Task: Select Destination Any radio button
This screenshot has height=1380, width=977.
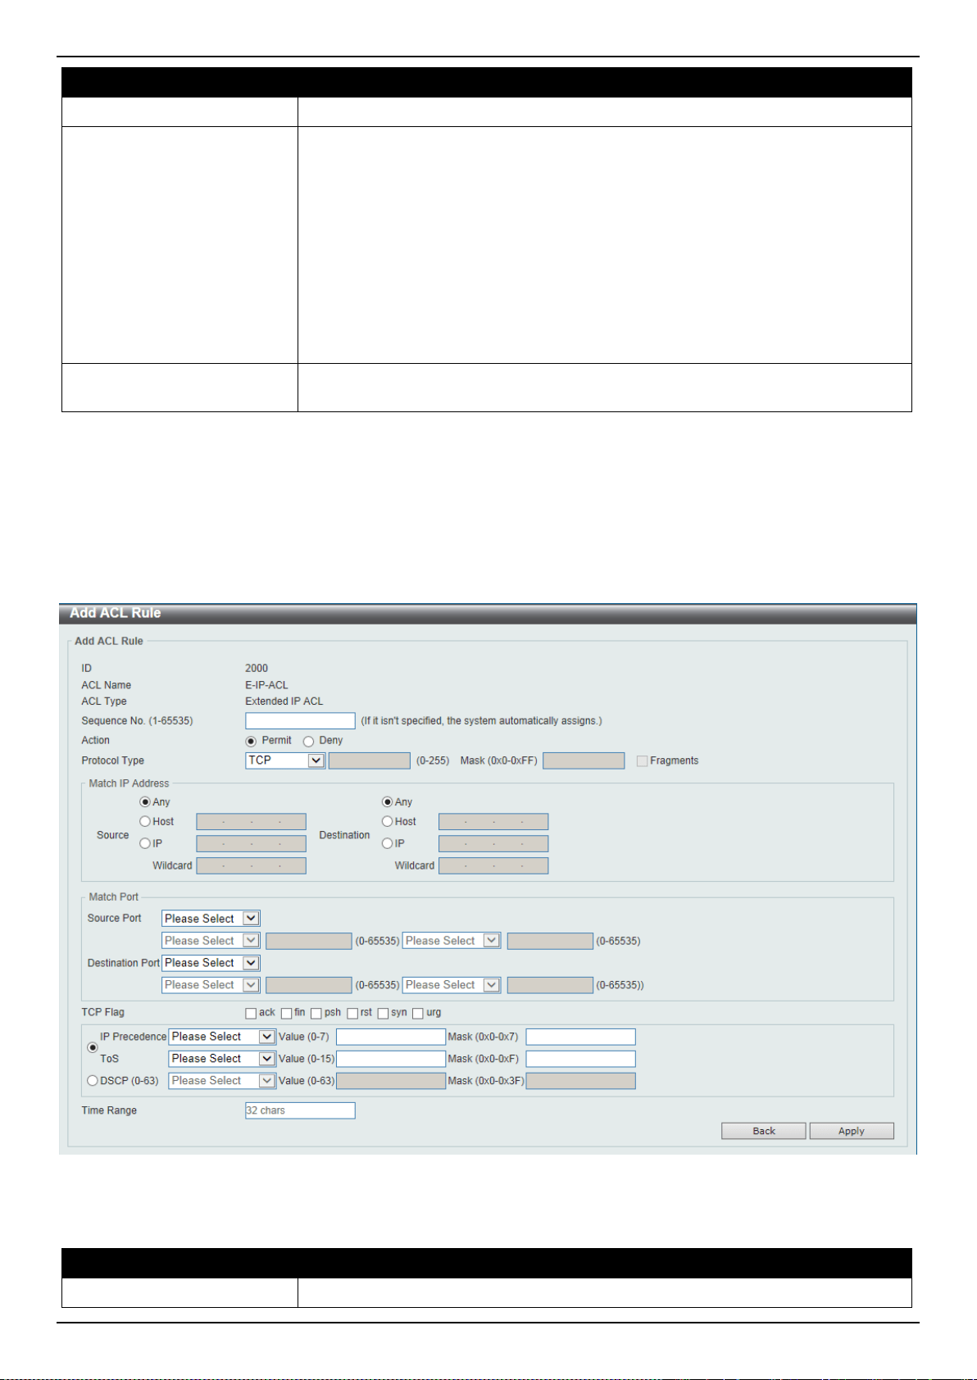Action: (x=388, y=802)
